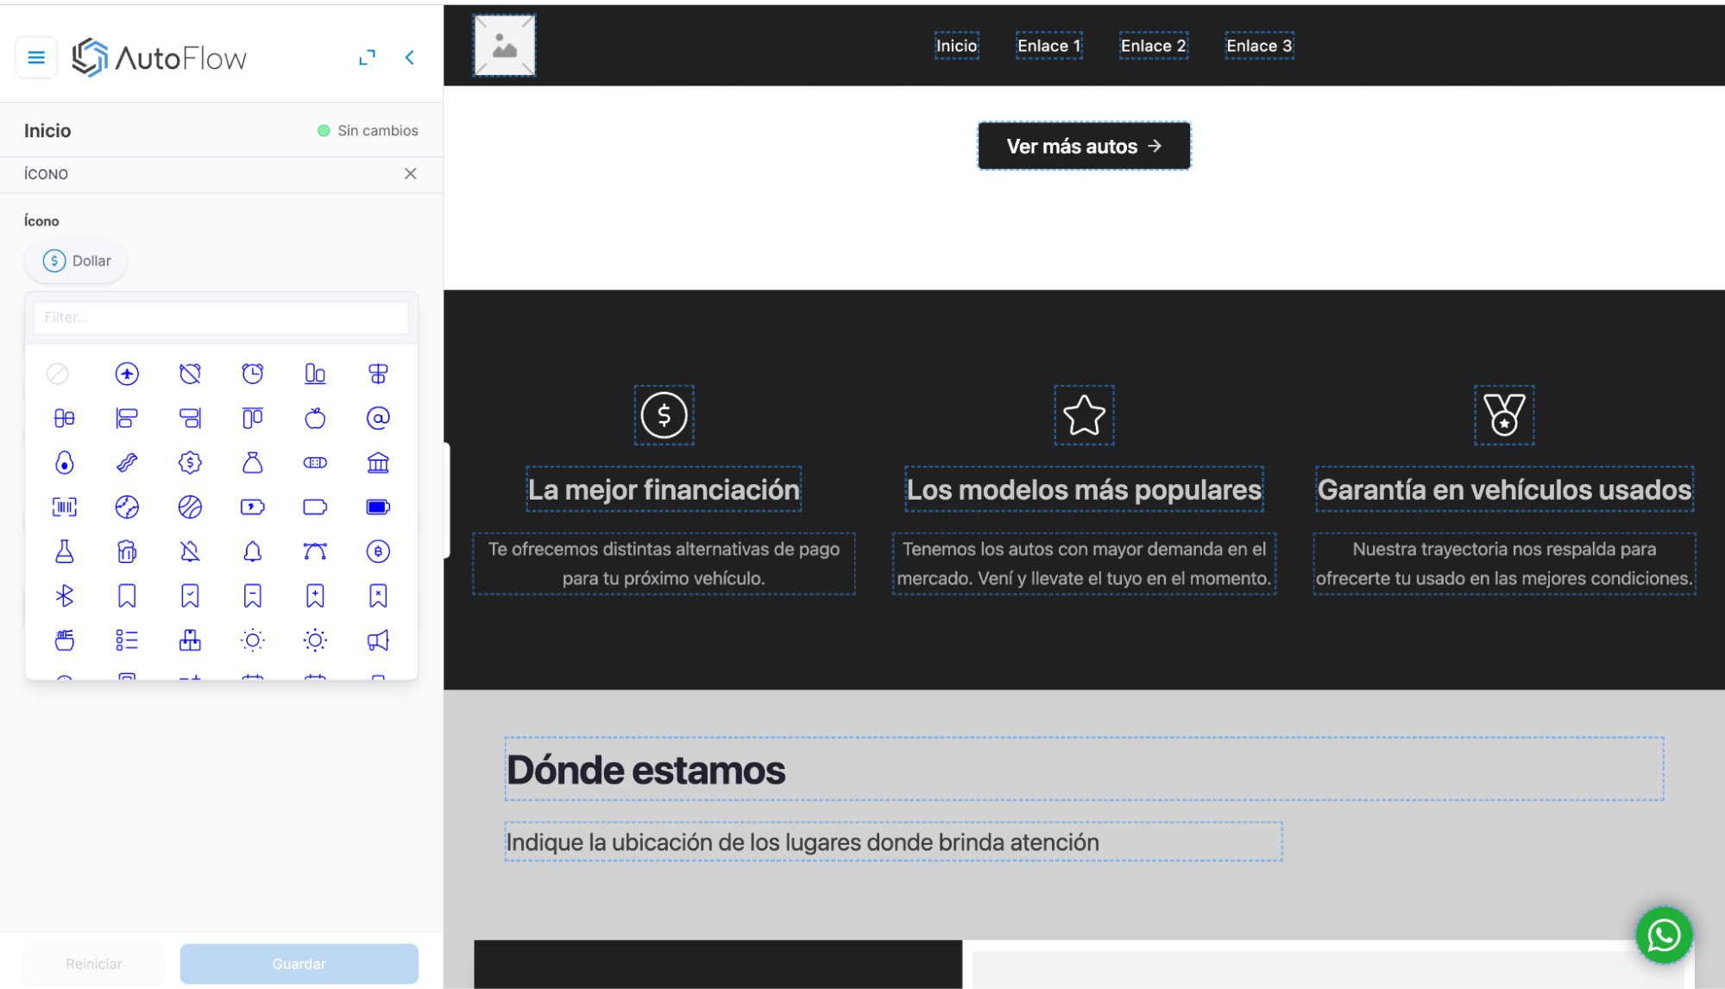Choose the bookmark icon with X mark
1725x989 pixels.
pos(378,596)
